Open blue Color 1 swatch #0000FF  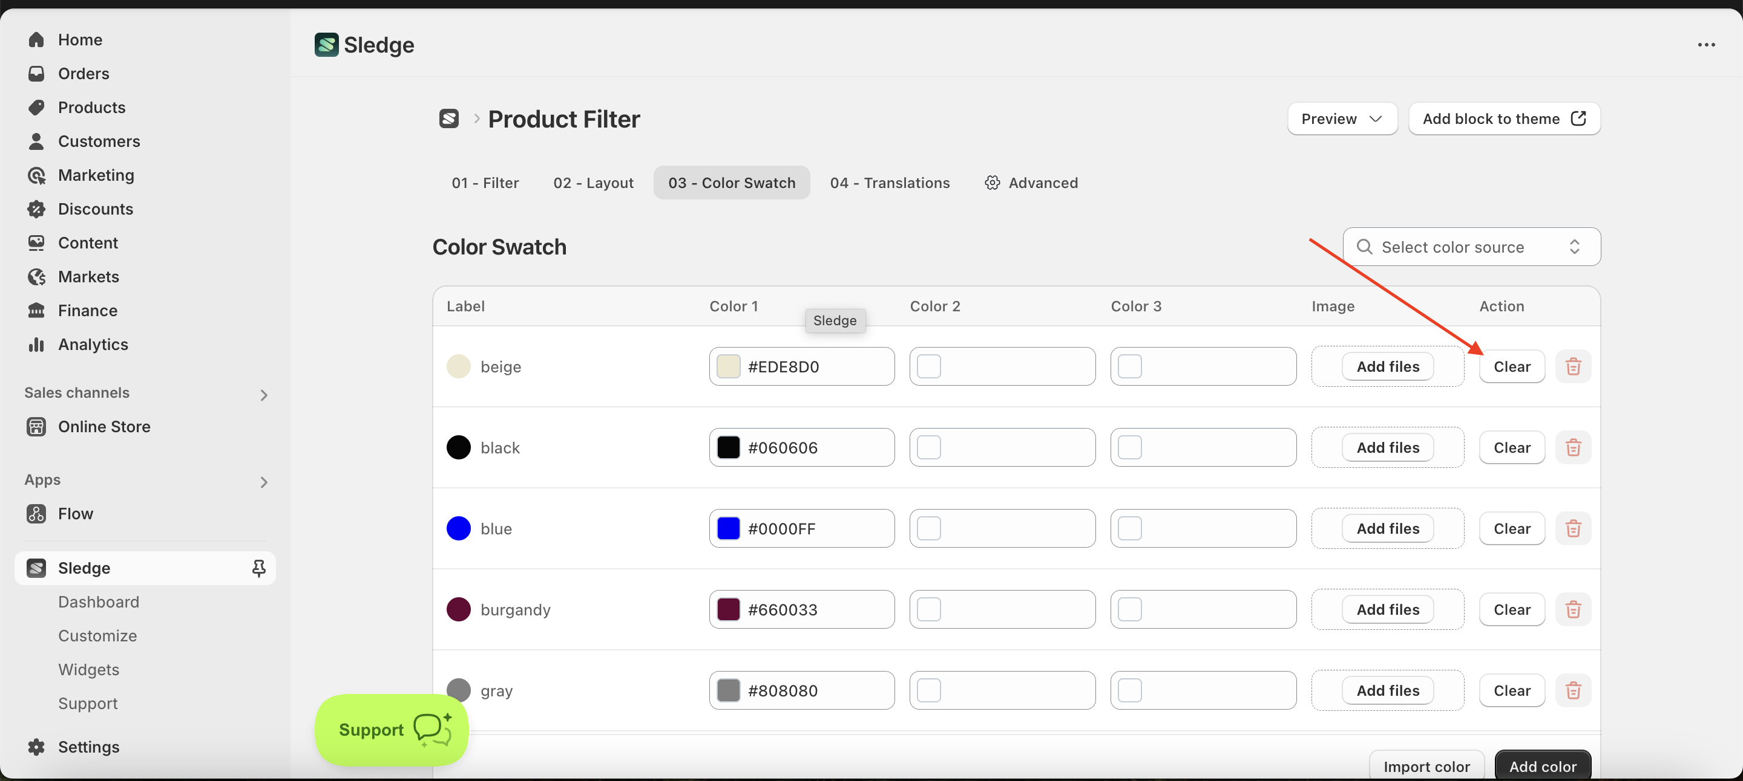coord(728,528)
